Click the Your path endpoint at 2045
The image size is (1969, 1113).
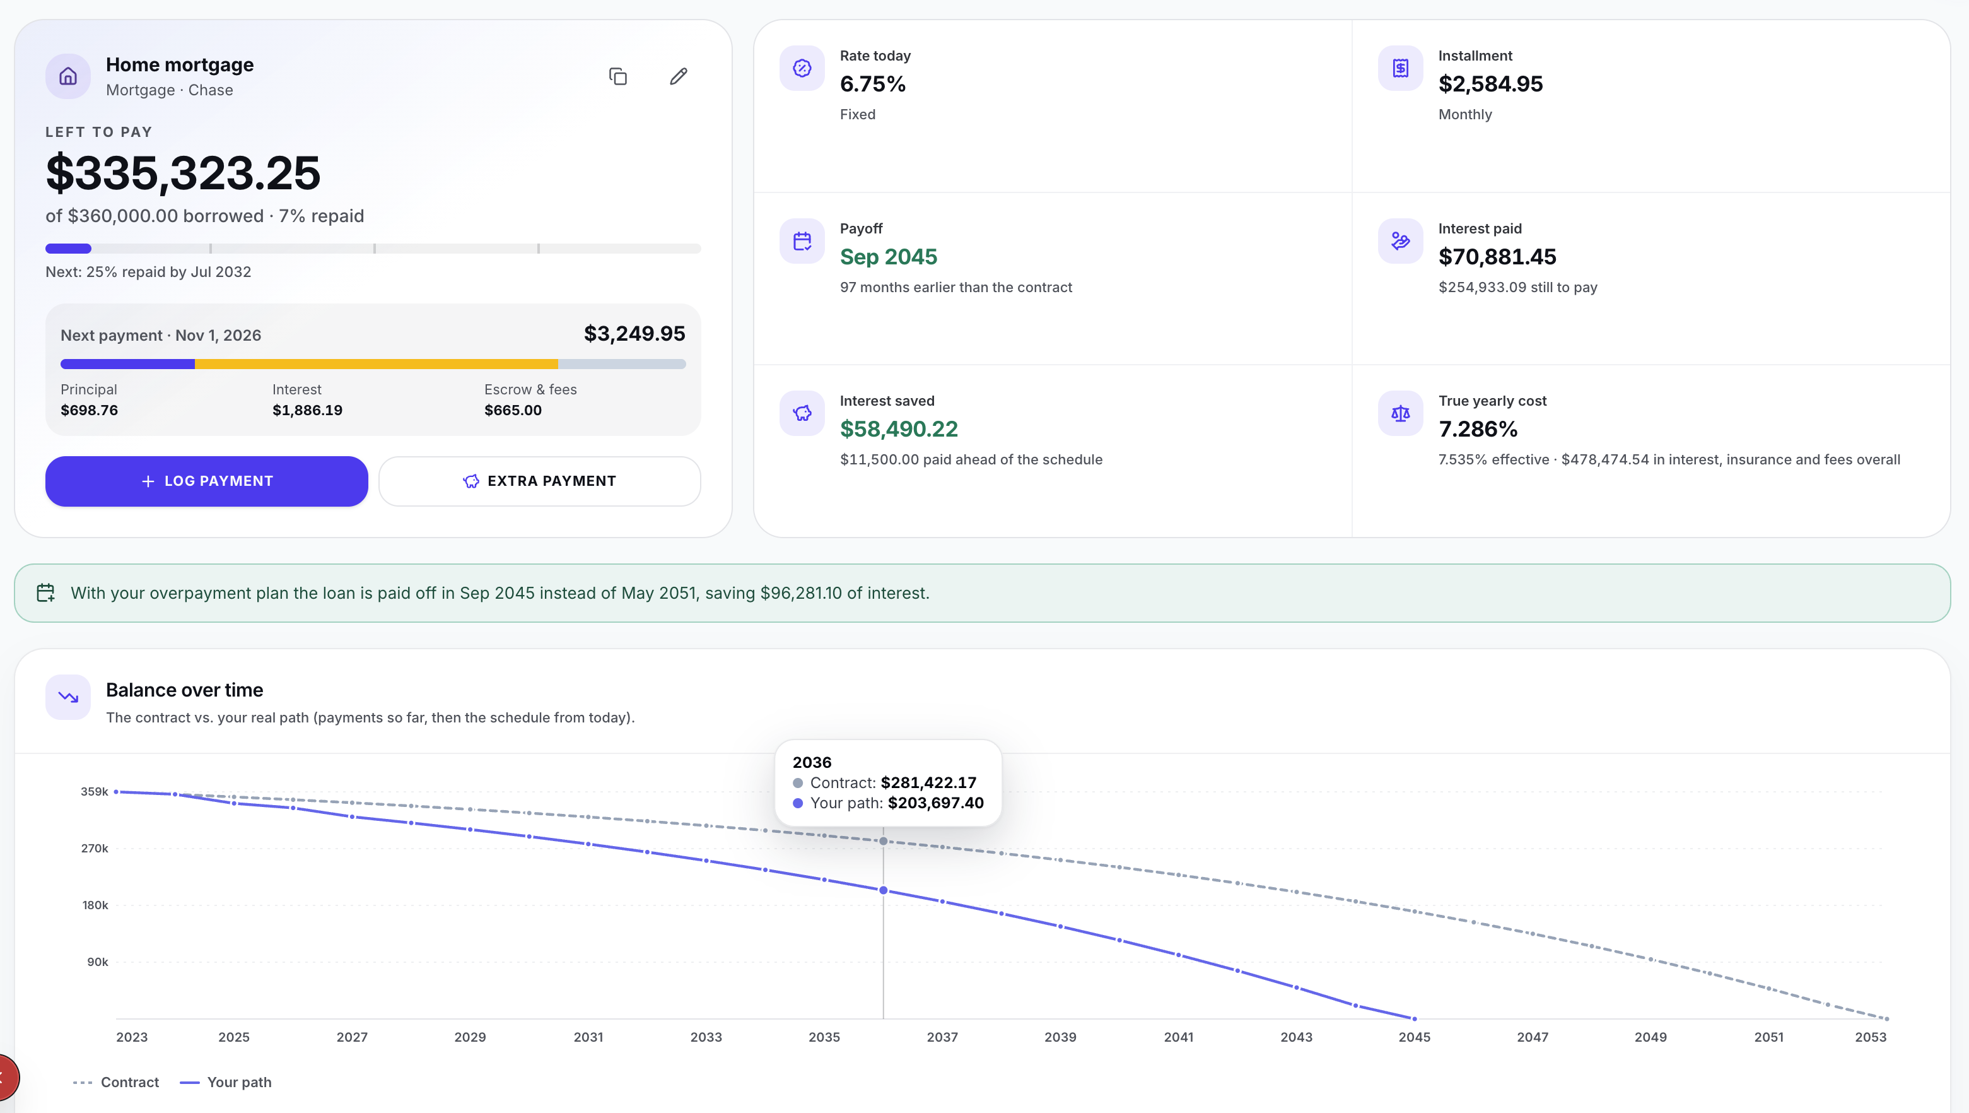[x=1414, y=1019]
